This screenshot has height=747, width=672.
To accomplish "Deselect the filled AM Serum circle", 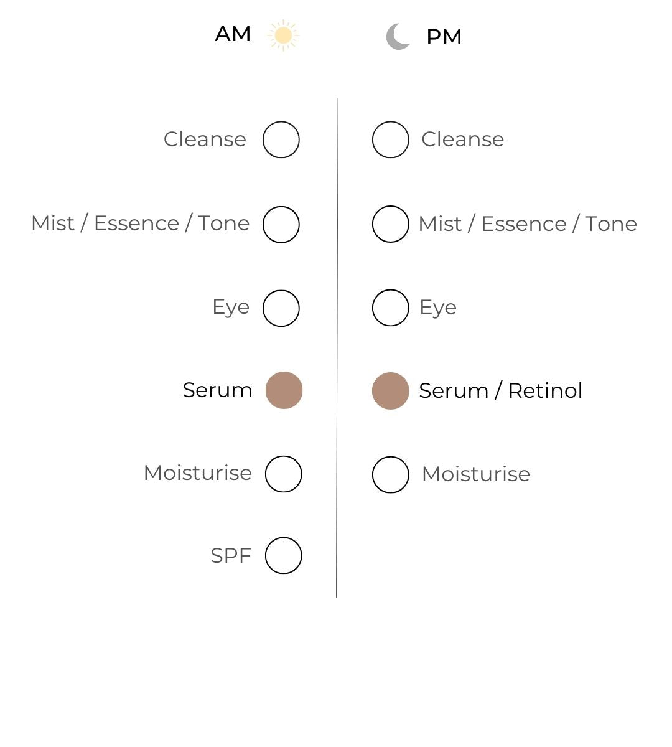I will [x=284, y=390].
